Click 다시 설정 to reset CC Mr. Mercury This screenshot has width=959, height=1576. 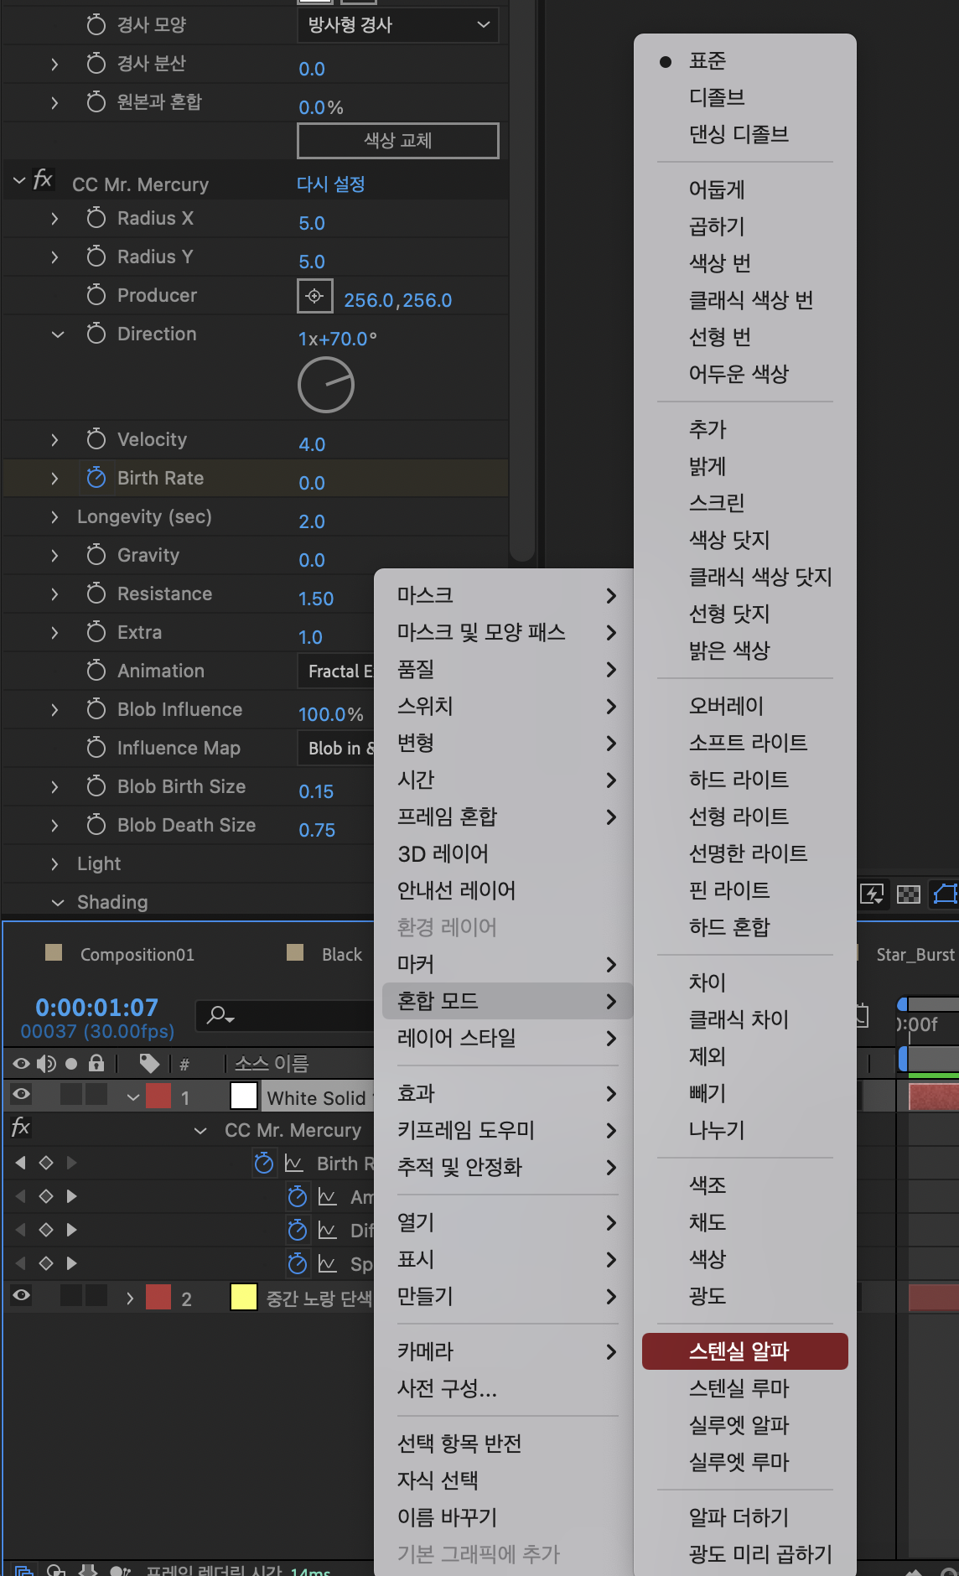331,184
